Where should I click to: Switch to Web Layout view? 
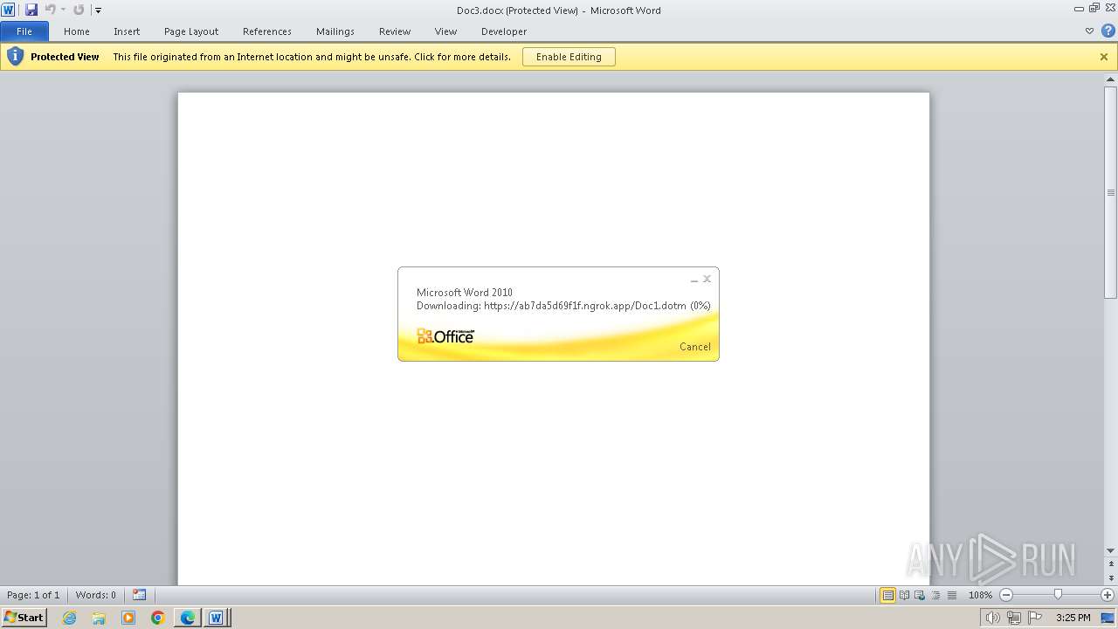920,595
